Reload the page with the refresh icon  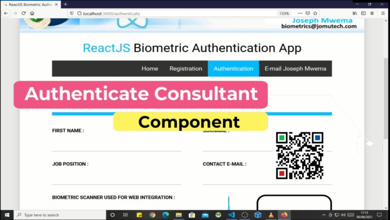click(23, 13)
